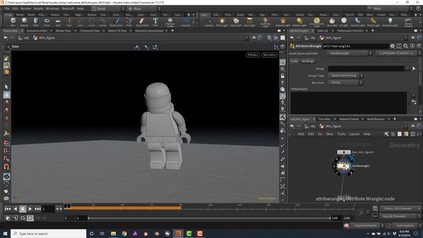Add an Environment Light from shelf
Viewport: 423px width, 238px height.
tap(317, 22)
